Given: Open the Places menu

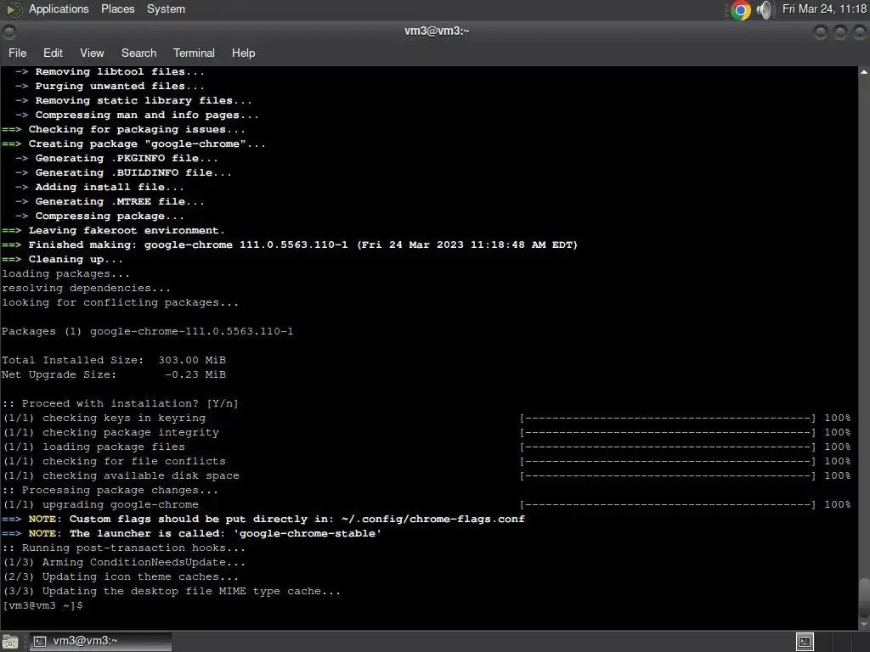Looking at the screenshot, I should click(117, 8).
